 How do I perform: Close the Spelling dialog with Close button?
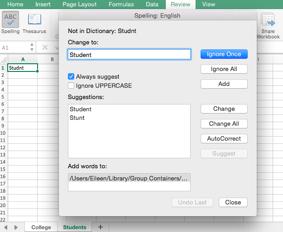[233, 202]
